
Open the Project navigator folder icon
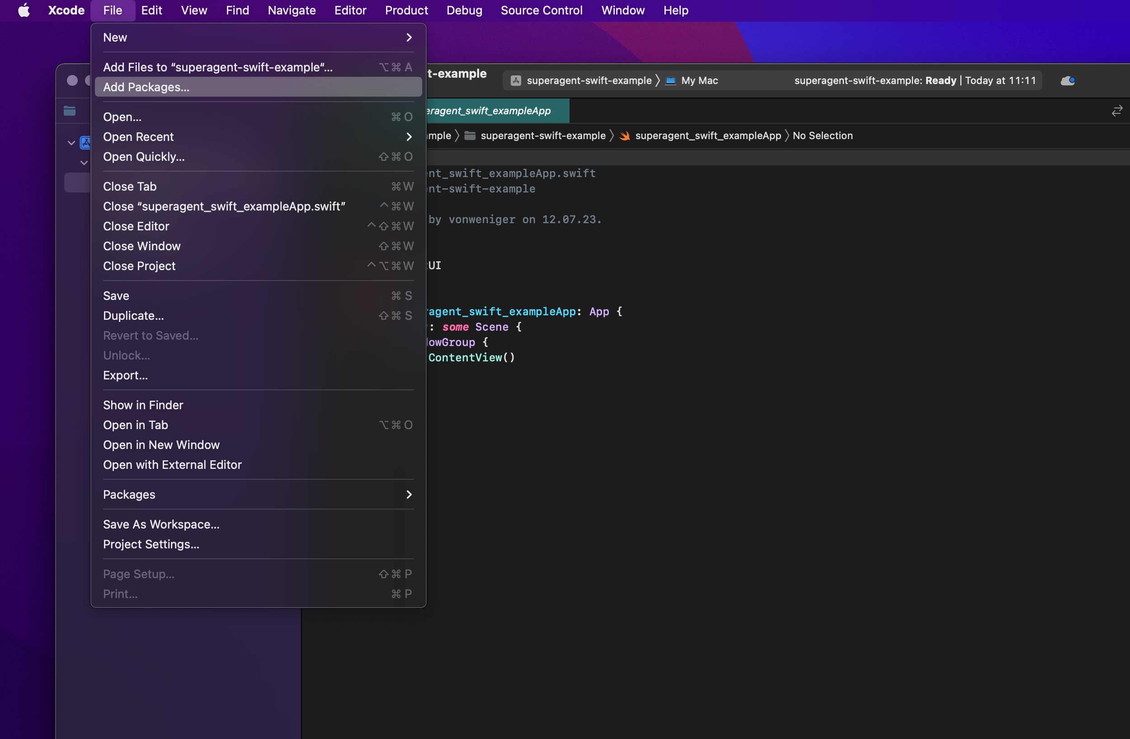tap(70, 111)
